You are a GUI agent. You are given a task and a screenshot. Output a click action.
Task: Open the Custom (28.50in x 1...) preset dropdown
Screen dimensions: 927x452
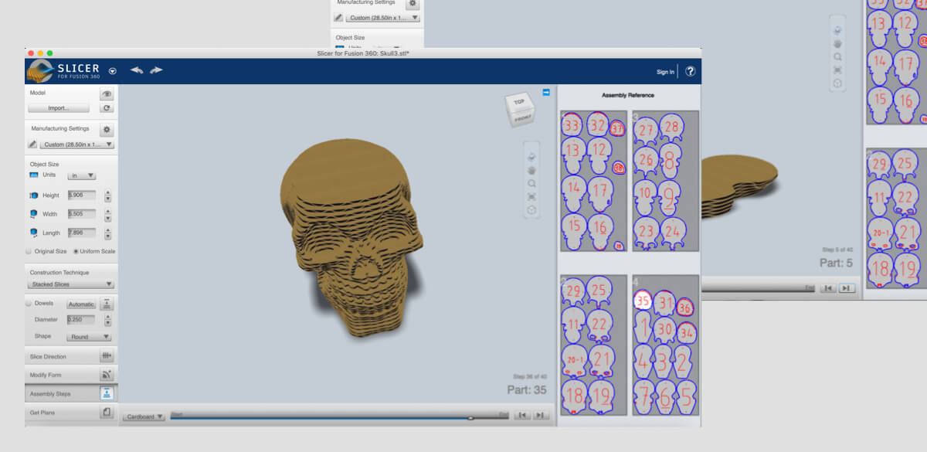point(77,144)
